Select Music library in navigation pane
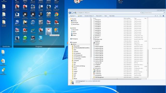 click(73, 32)
